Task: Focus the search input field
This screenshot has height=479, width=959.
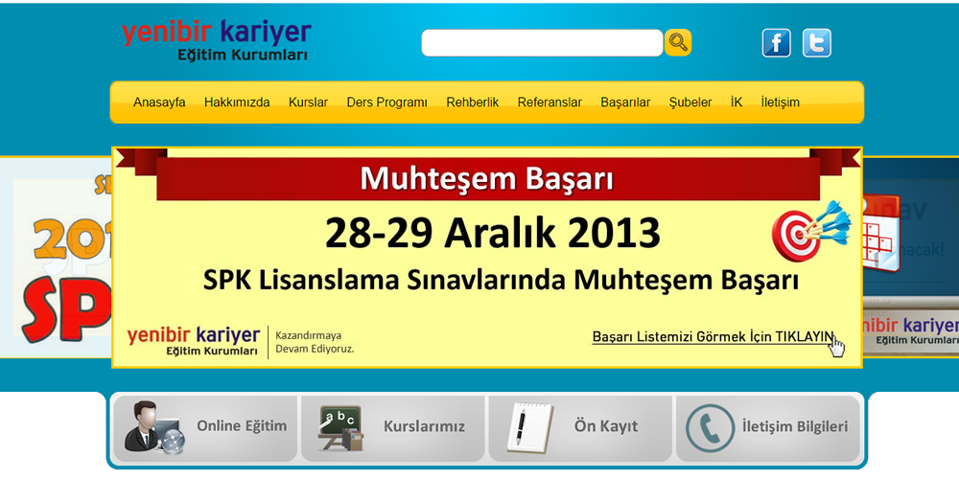Action: click(x=542, y=43)
